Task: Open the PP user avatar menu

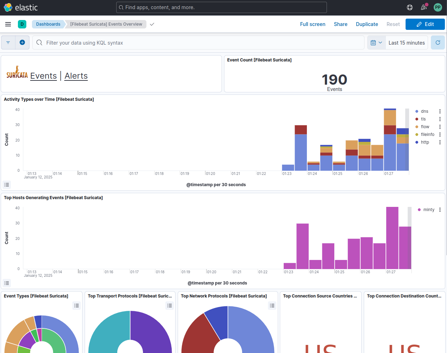Action: pyautogui.click(x=438, y=7)
